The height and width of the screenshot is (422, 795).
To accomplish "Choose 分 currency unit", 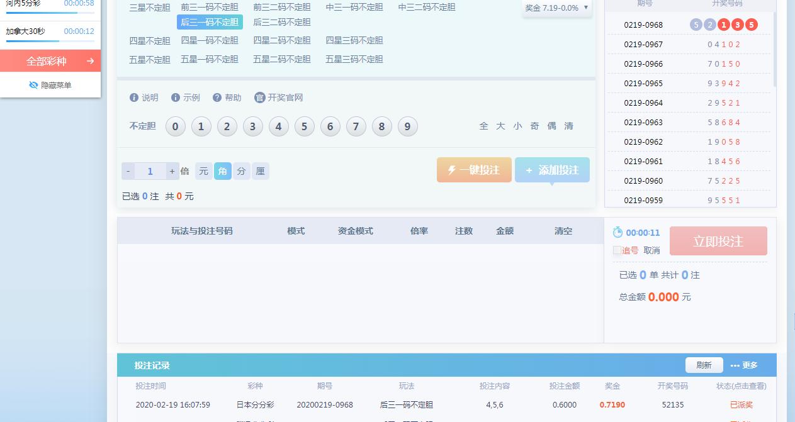I will pyautogui.click(x=242, y=171).
